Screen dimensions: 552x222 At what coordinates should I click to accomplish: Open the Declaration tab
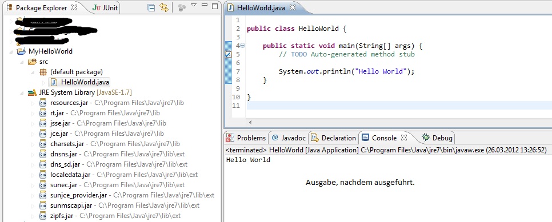click(x=333, y=138)
